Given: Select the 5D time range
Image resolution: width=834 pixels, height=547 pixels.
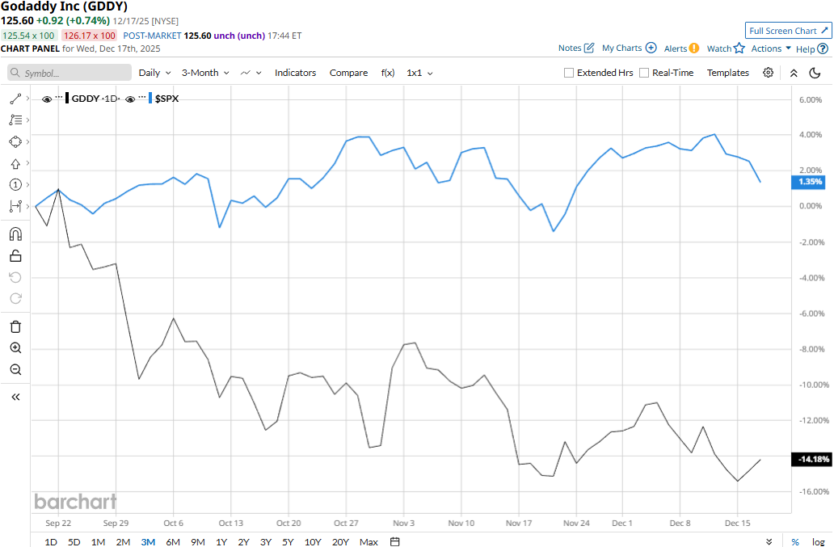Looking at the screenshot, I should click(74, 541).
